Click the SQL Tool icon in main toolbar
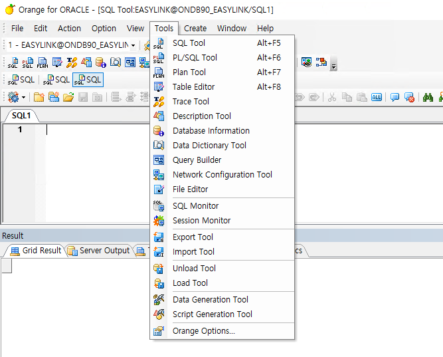The image size is (443, 357). click(13, 62)
